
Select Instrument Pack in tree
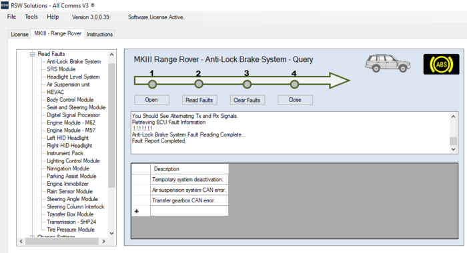coord(65,153)
